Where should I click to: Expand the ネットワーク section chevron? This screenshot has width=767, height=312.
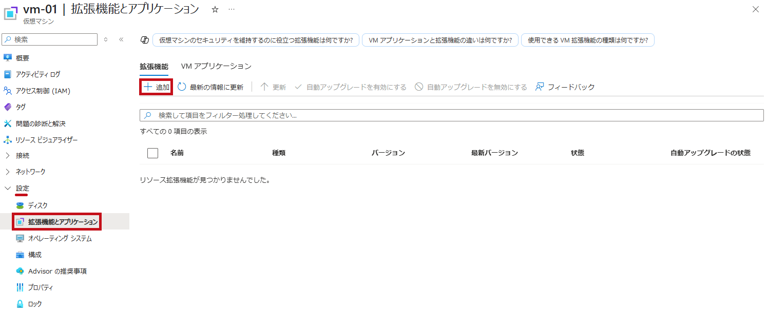click(8, 172)
